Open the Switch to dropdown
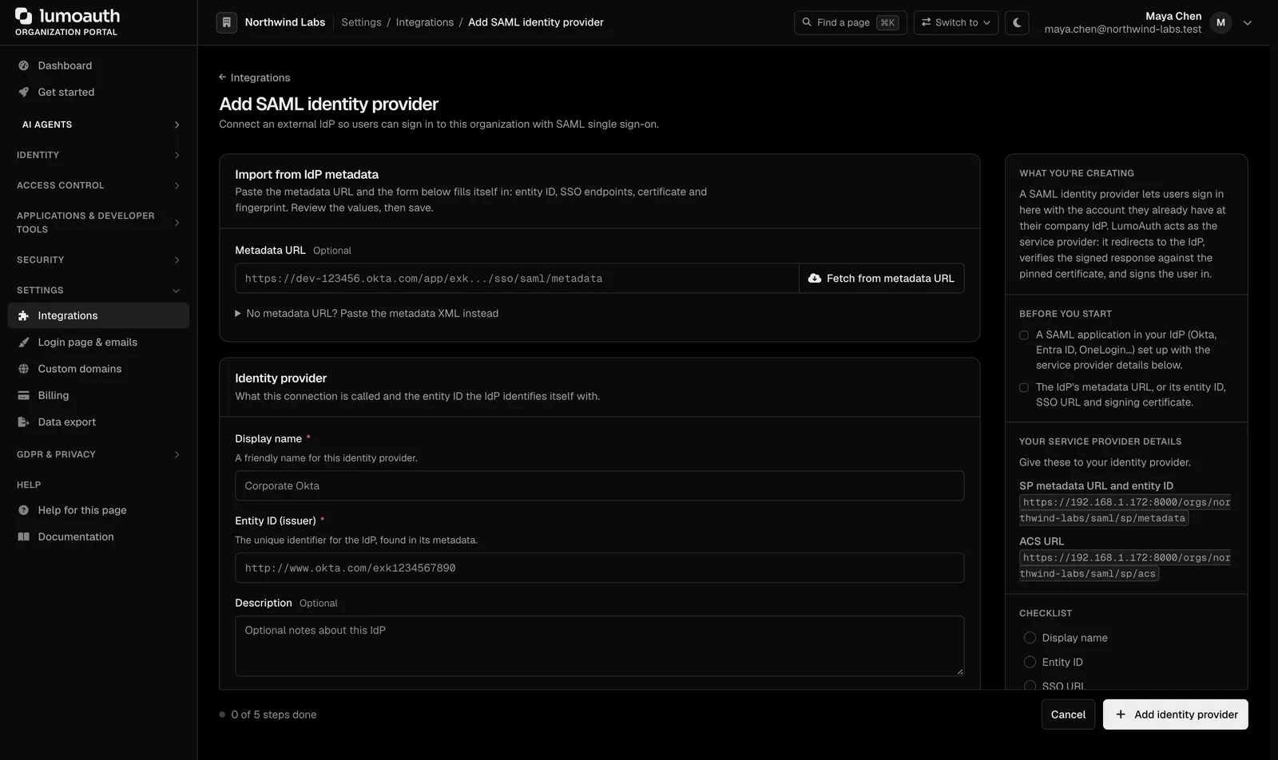 (956, 22)
